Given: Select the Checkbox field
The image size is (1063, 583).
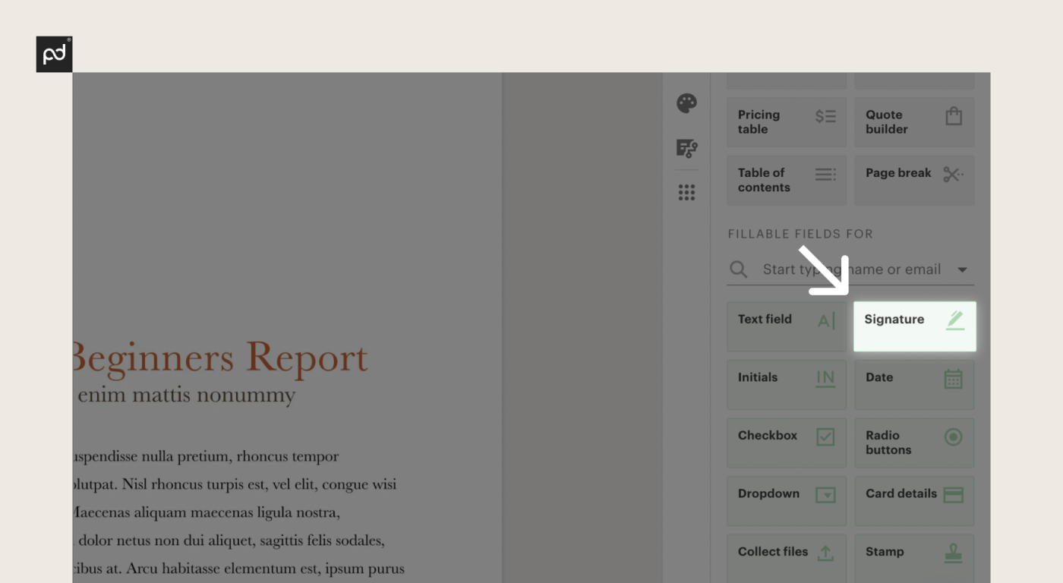Looking at the screenshot, I should coord(787,443).
